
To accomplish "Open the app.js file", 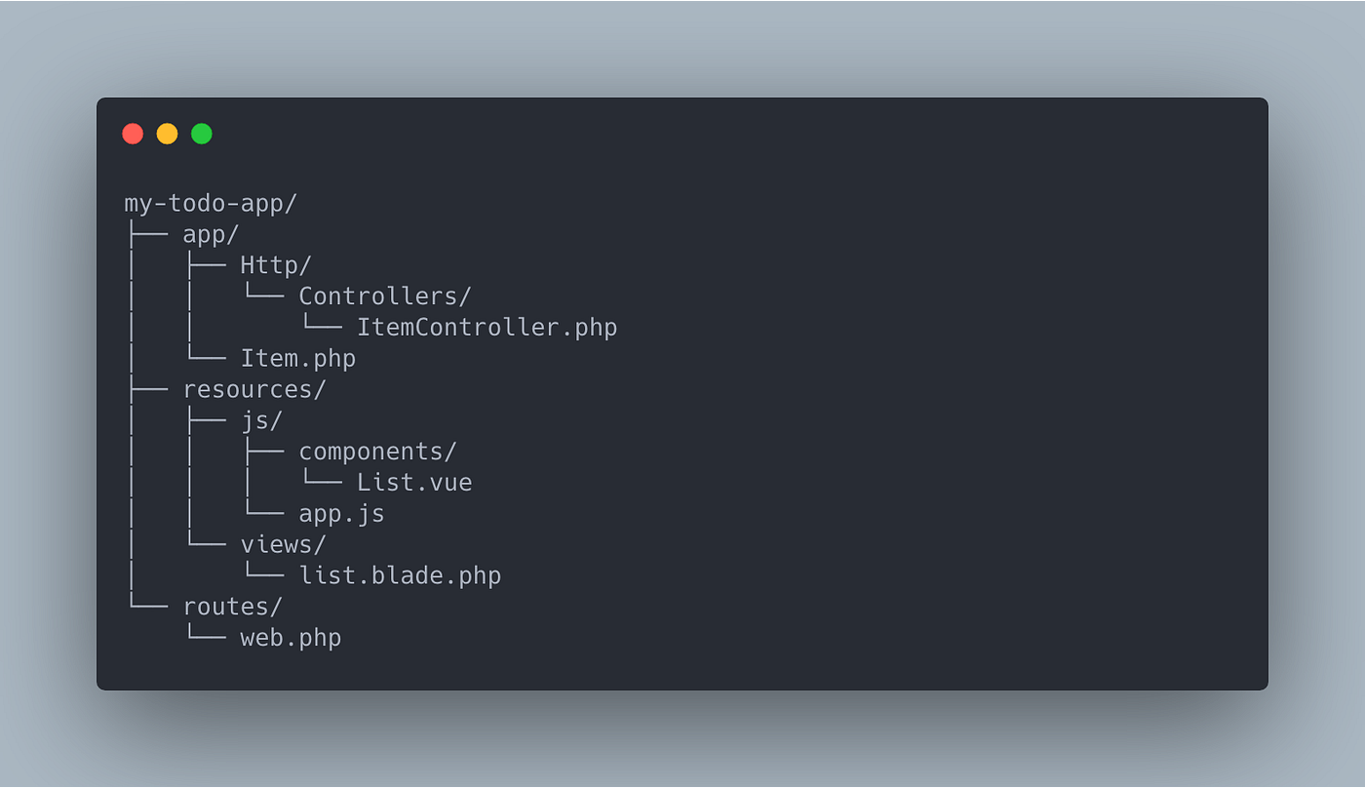I will (x=341, y=514).
